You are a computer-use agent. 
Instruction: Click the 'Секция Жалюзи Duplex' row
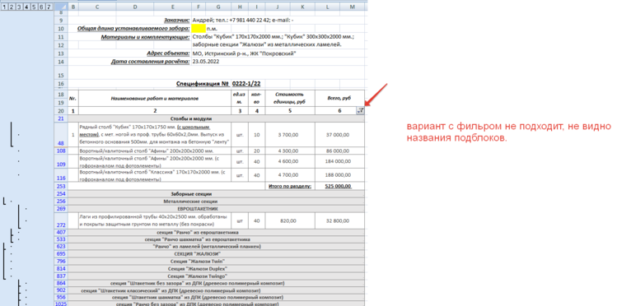[x=216, y=269]
